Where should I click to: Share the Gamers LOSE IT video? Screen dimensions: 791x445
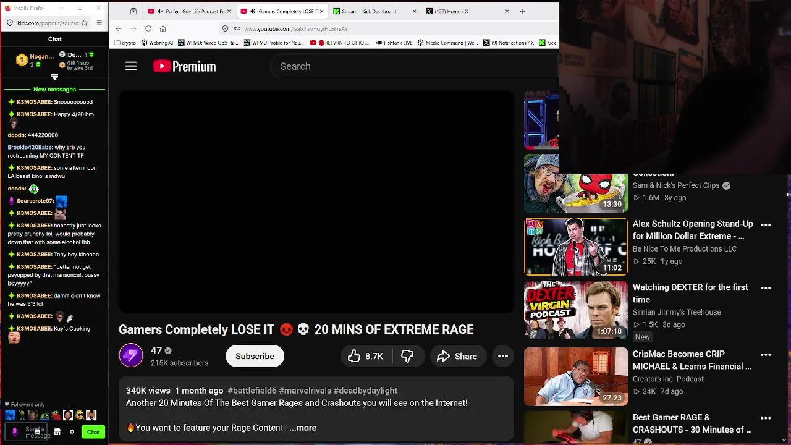tap(457, 356)
